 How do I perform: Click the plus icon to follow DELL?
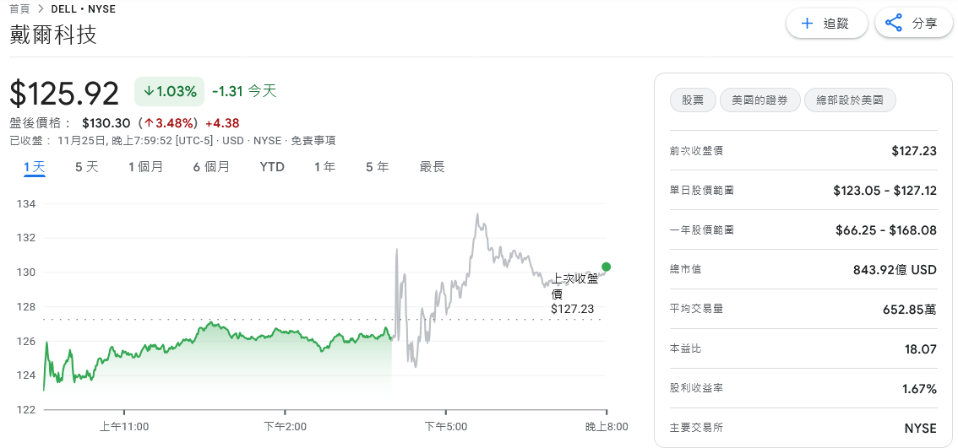807,24
